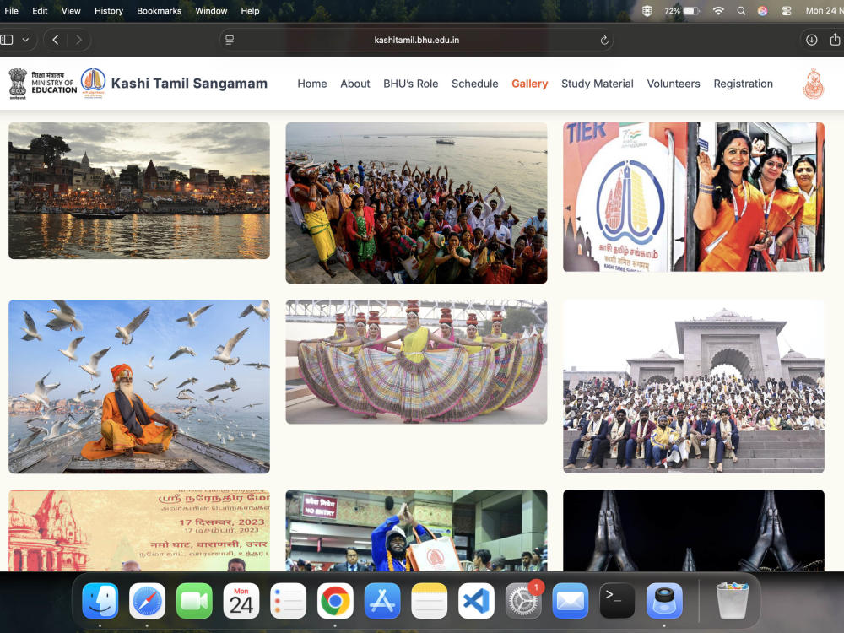
Task: Open the No Entry station greeting photo
Action: pos(417,530)
